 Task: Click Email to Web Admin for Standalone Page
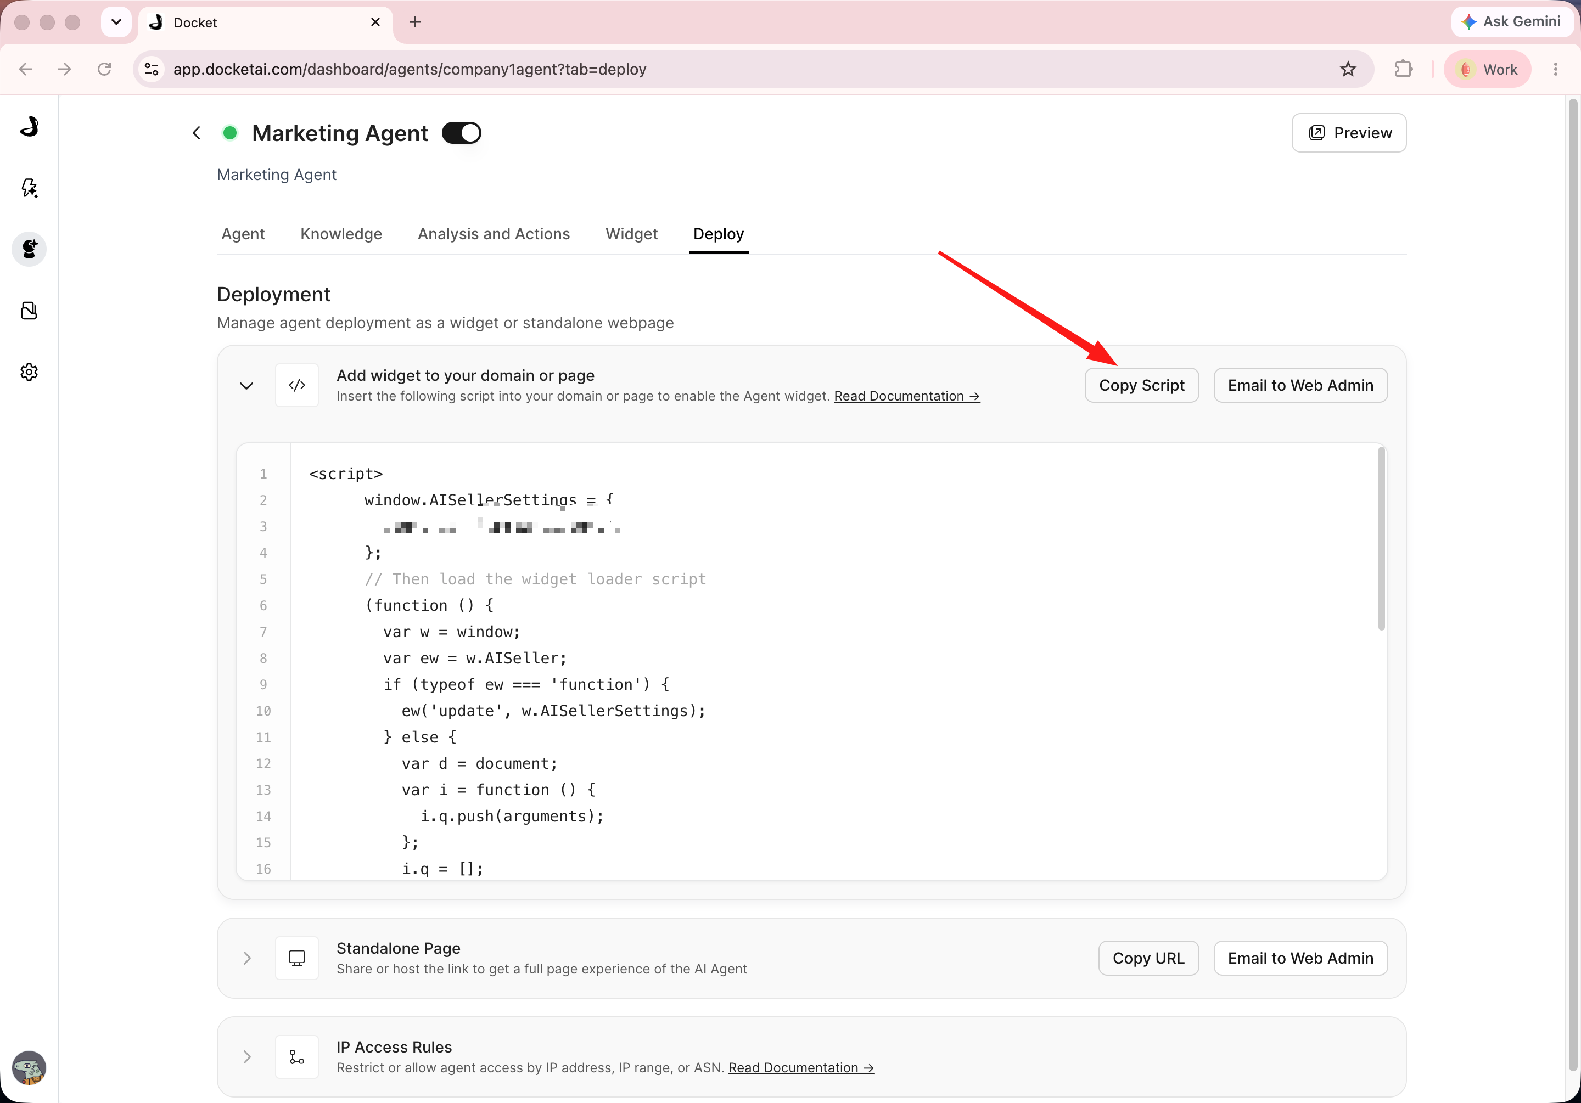1300,958
